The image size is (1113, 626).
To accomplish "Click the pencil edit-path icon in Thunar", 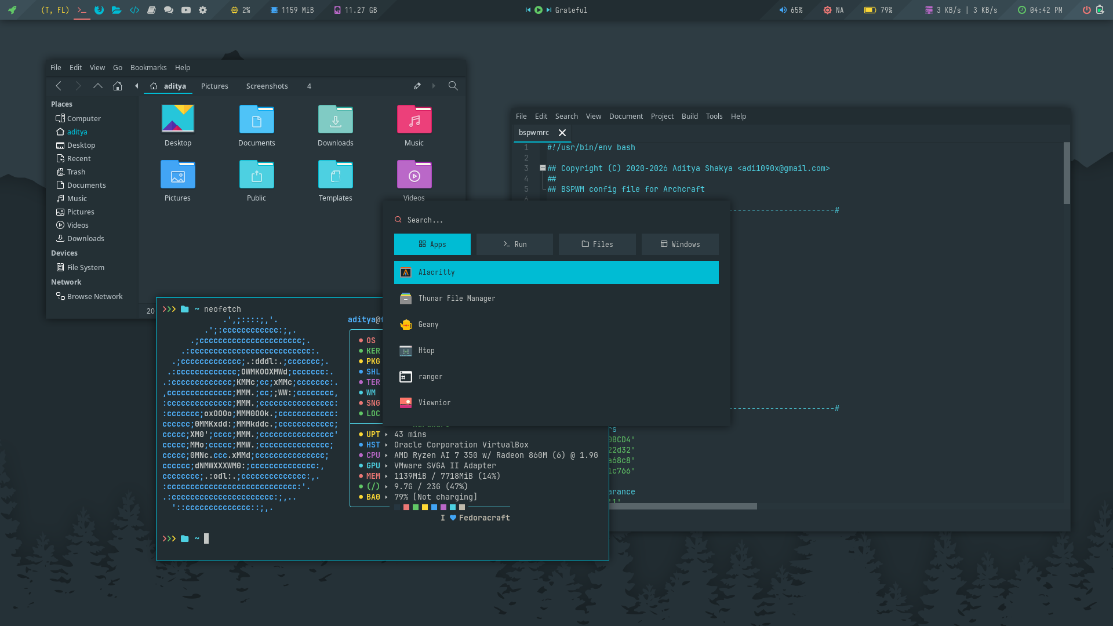I will pyautogui.click(x=417, y=86).
